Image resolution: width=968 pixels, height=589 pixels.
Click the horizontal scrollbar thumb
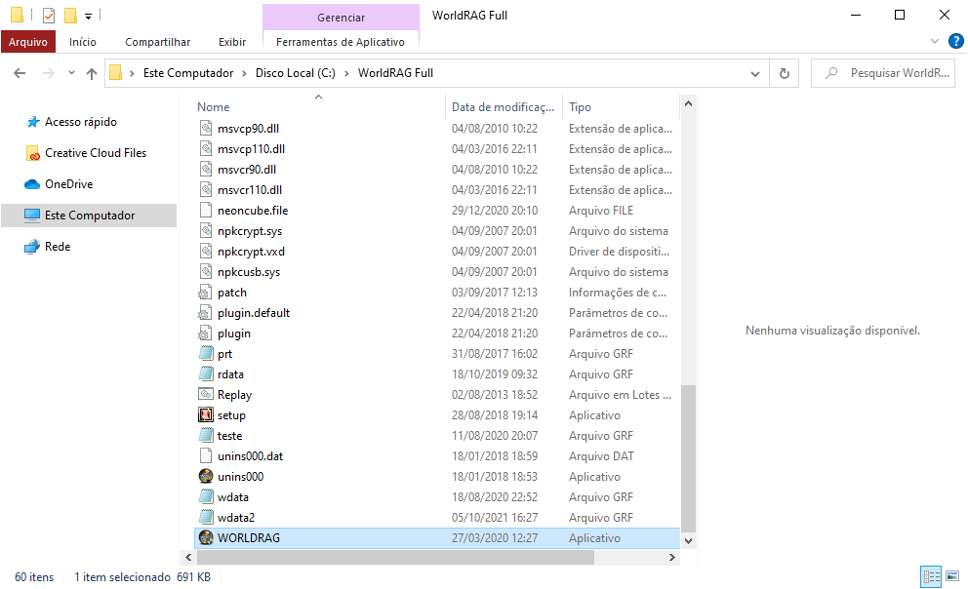395,557
